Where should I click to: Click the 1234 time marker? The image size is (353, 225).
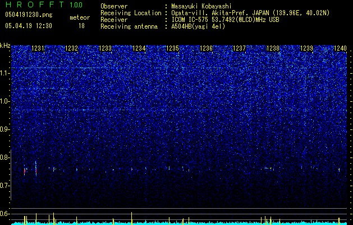pyautogui.click(x=139, y=48)
